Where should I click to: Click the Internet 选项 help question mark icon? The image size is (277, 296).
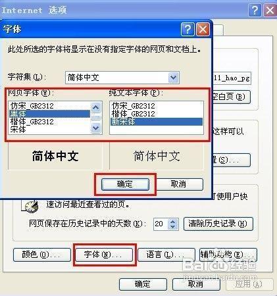pos(255,10)
